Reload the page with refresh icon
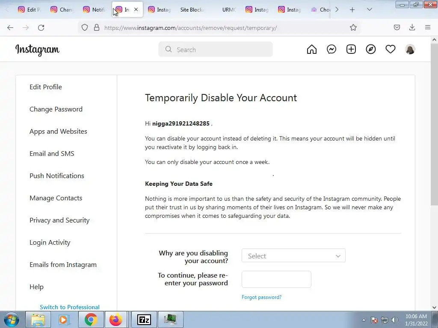438x328 pixels. click(x=41, y=28)
